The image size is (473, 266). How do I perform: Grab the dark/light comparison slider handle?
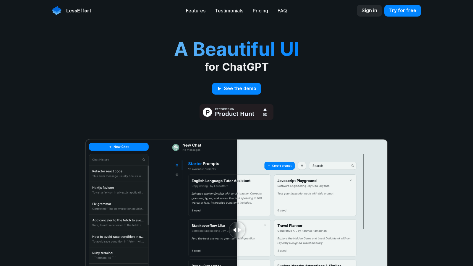pos(237,230)
